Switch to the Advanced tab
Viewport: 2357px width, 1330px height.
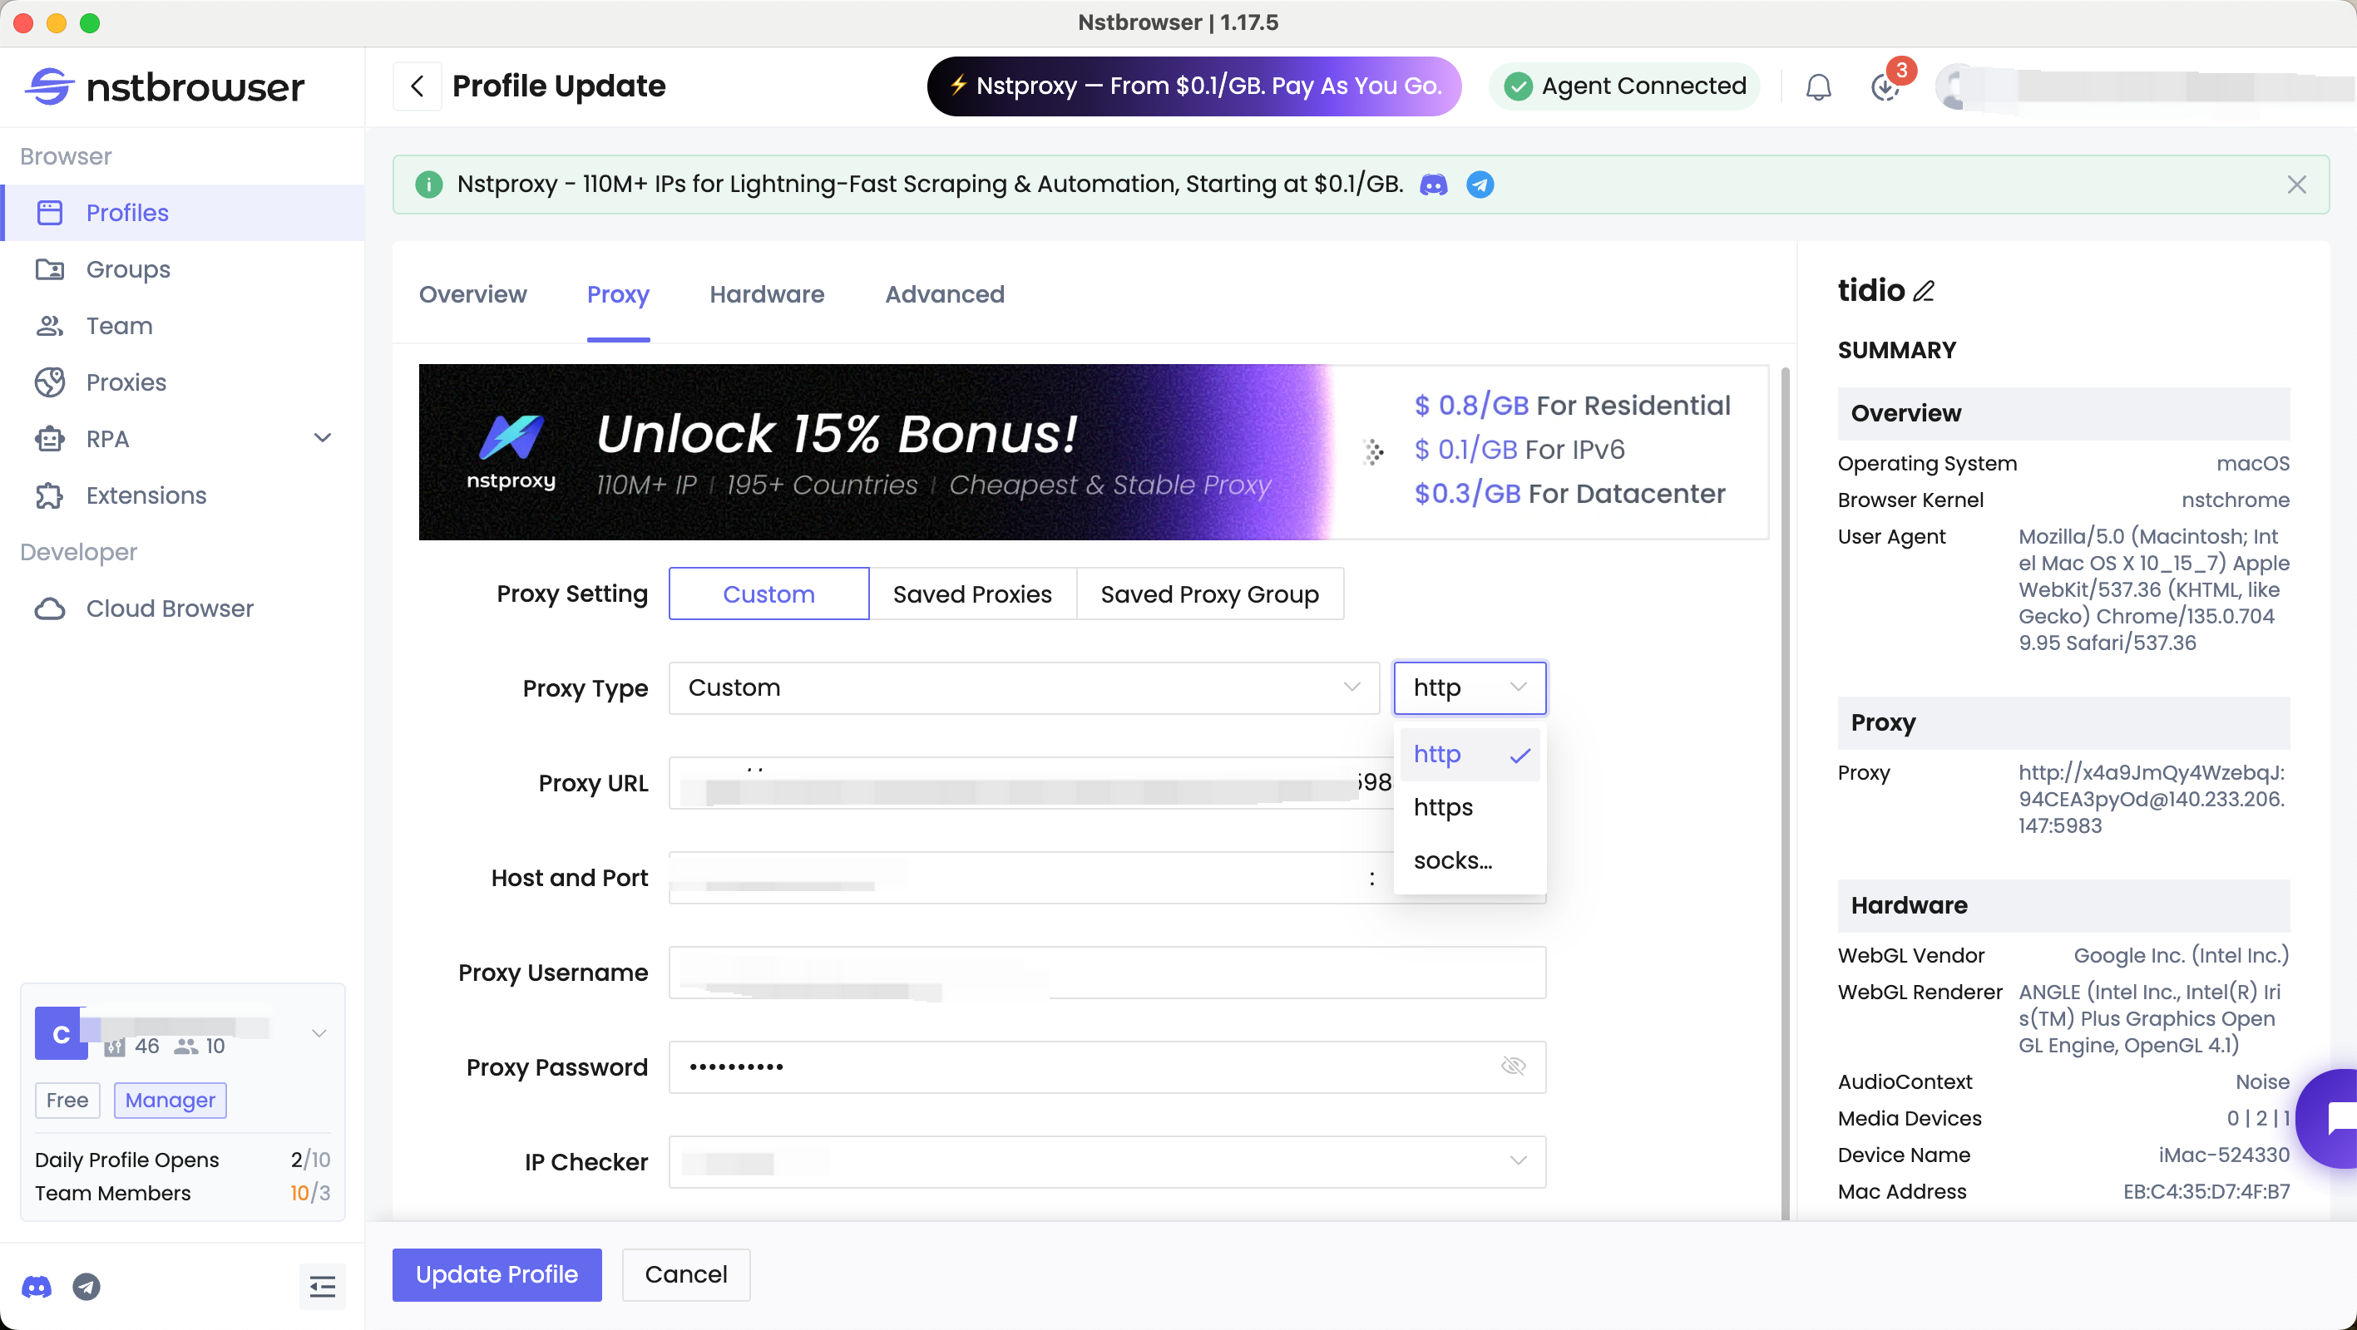[943, 294]
